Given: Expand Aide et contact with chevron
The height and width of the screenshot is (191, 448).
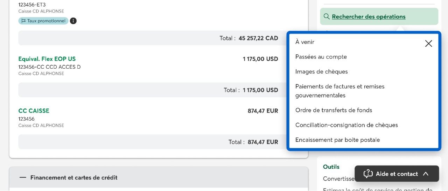Looking at the screenshot, I should pyautogui.click(x=426, y=174).
